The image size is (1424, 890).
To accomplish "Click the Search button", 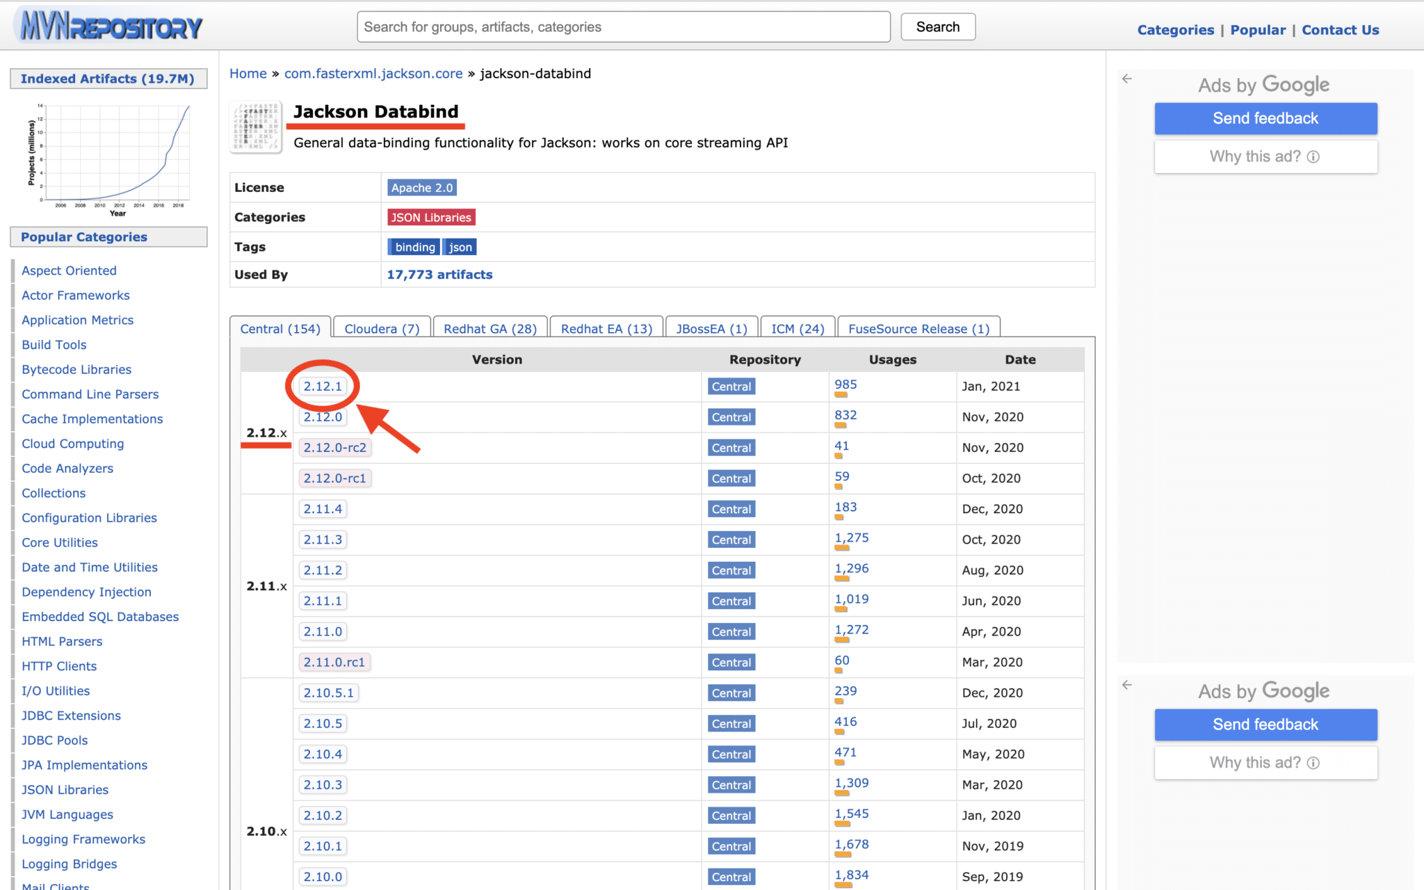I will click(x=937, y=27).
